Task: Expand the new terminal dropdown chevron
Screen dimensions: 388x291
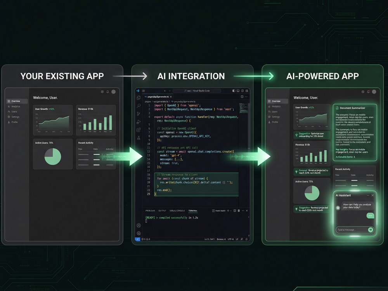Action: pyautogui.click(x=231, y=211)
